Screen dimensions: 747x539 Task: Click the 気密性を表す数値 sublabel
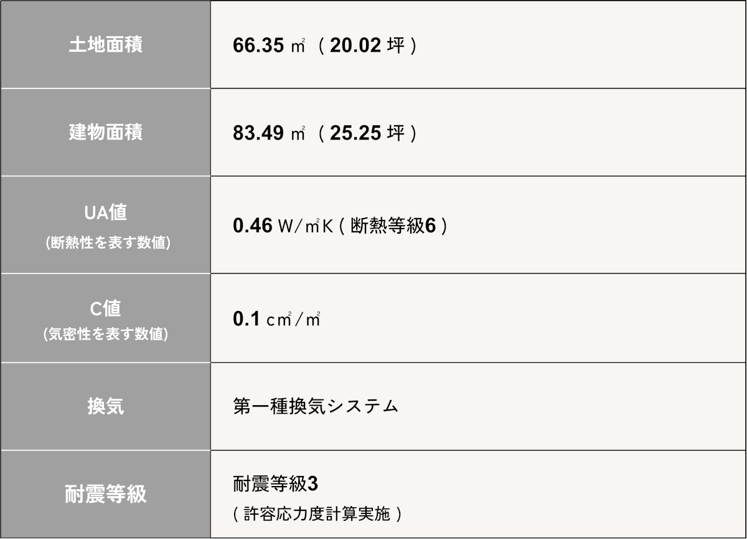pyautogui.click(x=106, y=335)
